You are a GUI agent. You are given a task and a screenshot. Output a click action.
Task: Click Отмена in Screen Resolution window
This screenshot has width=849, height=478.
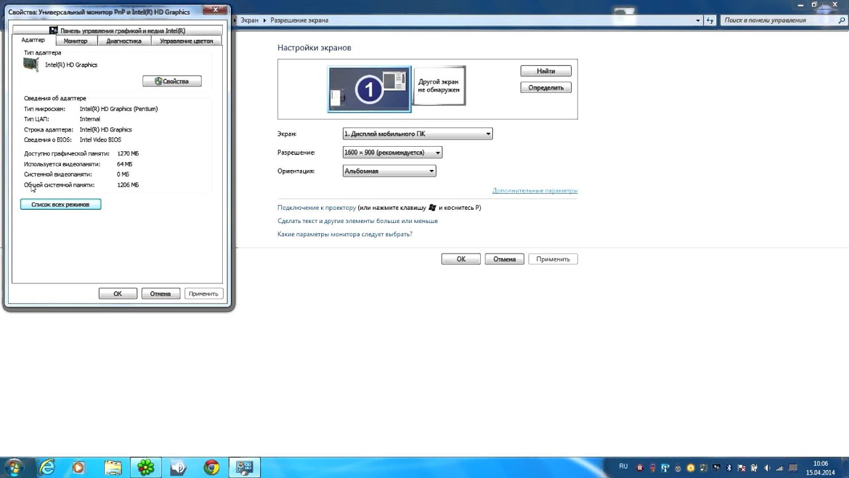coord(505,259)
